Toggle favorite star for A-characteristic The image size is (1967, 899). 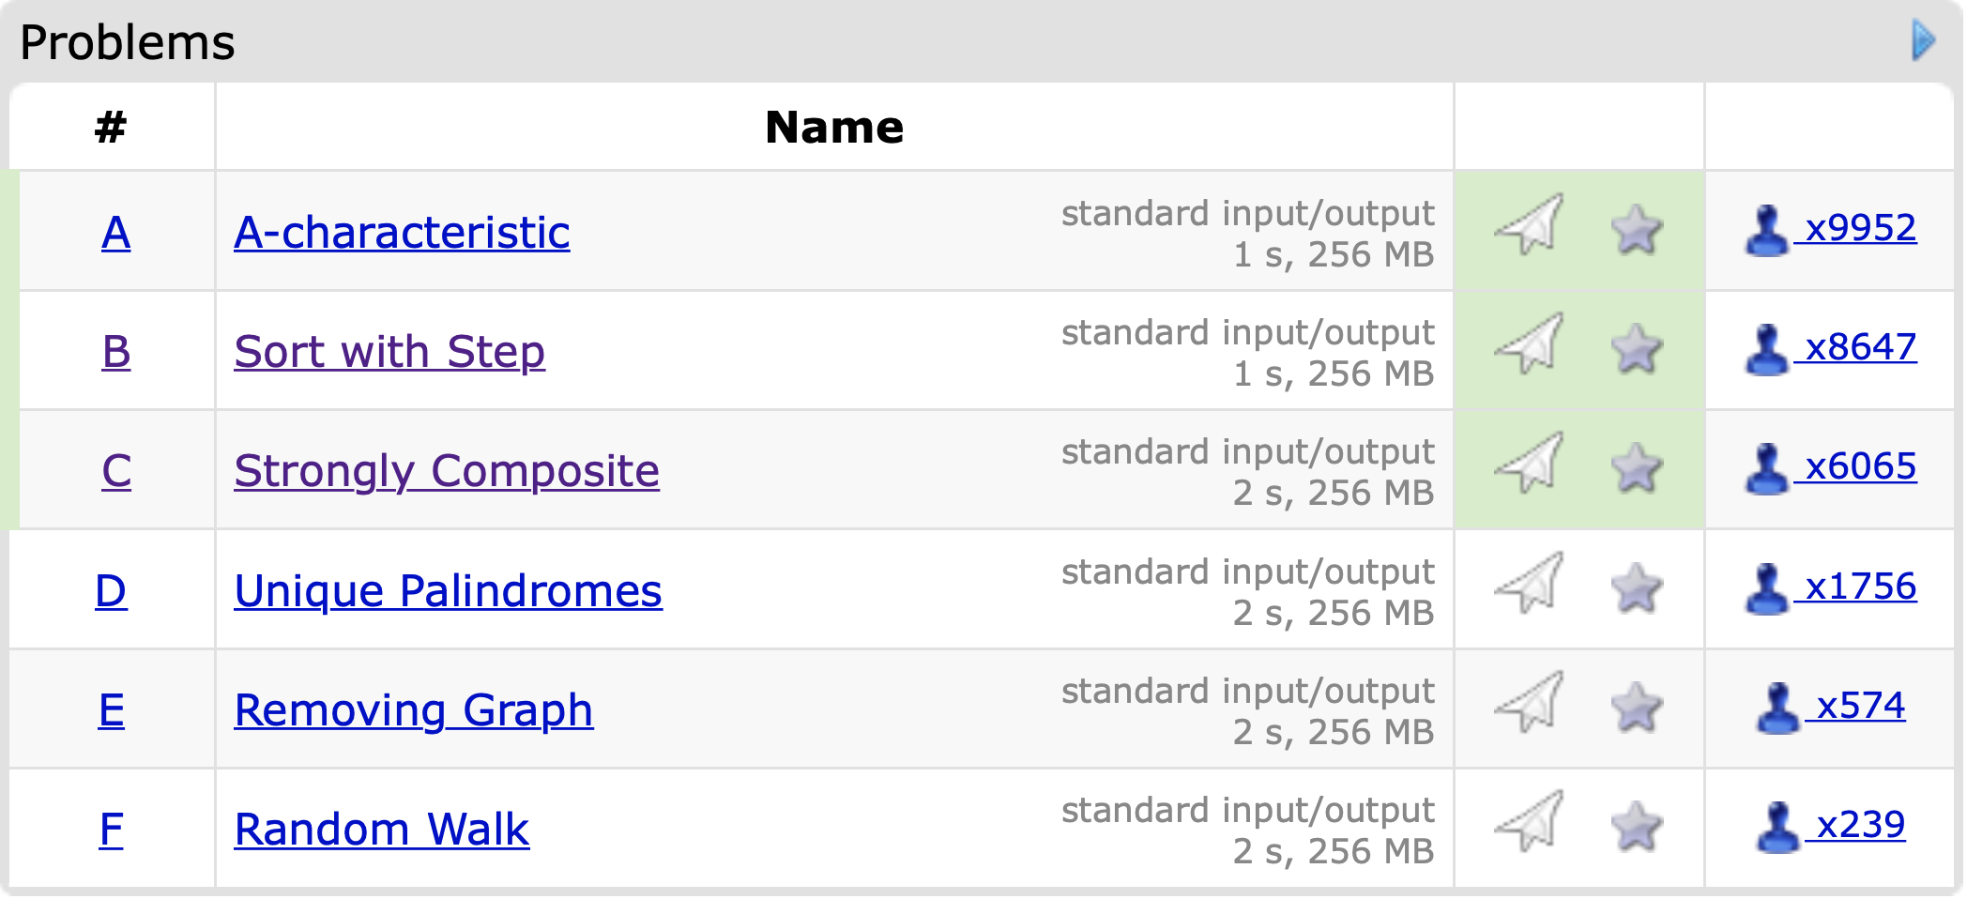(1637, 231)
